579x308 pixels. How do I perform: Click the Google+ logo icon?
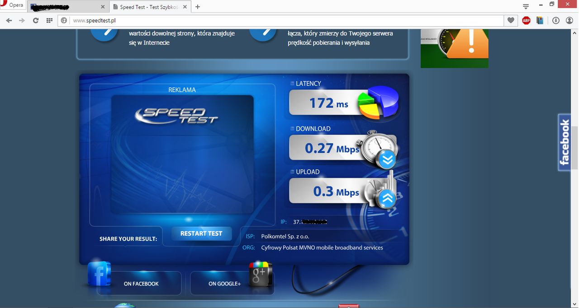click(261, 274)
